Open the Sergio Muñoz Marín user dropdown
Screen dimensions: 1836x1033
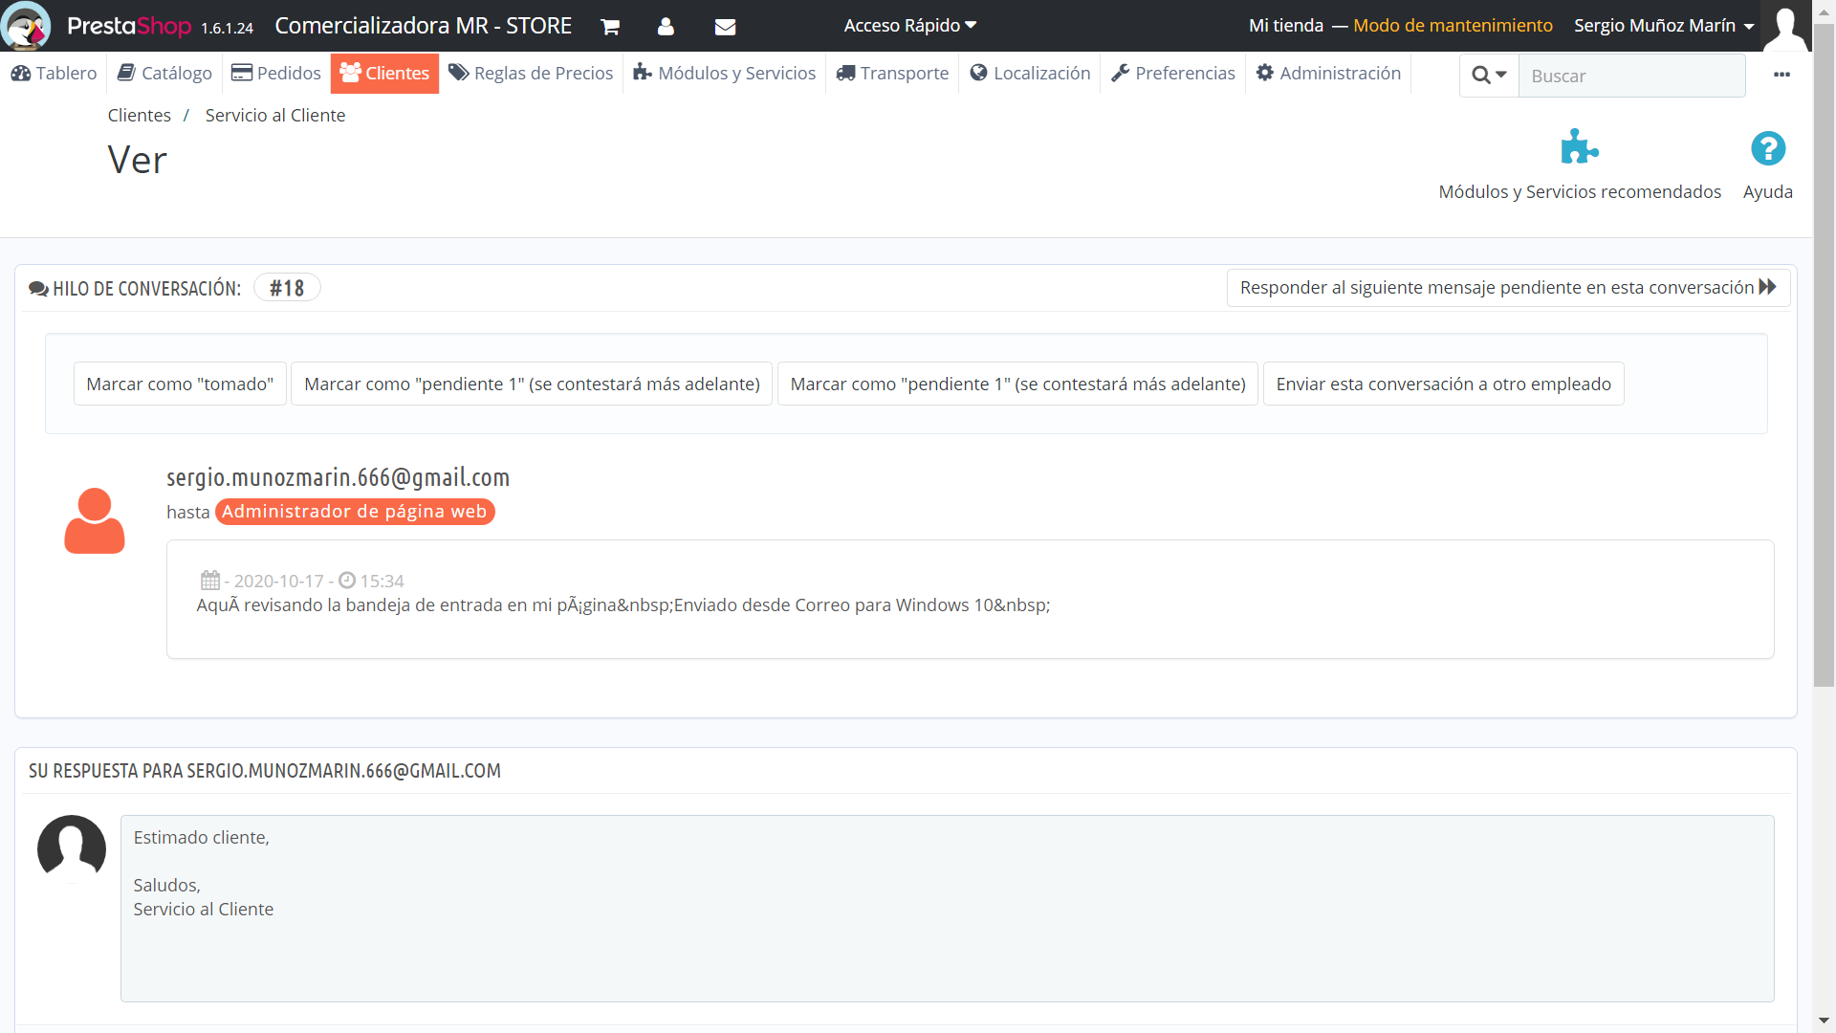pos(1663,26)
